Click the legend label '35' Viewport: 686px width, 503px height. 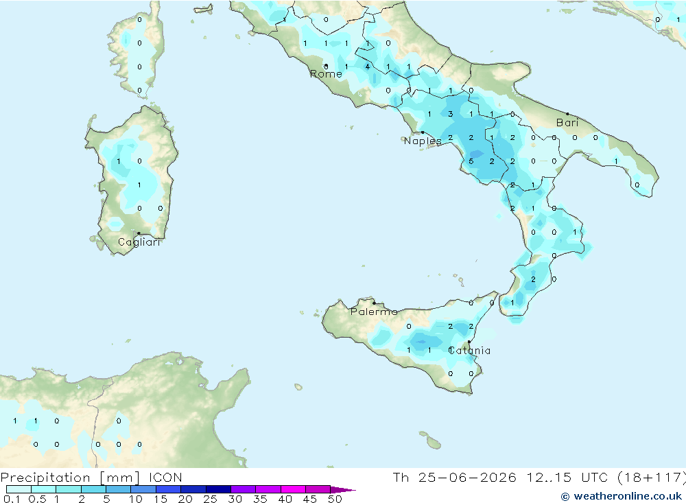click(x=260, y=499)
